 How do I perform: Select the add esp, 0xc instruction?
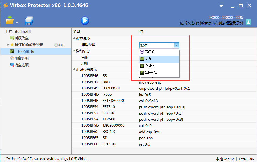pos(149,132)
